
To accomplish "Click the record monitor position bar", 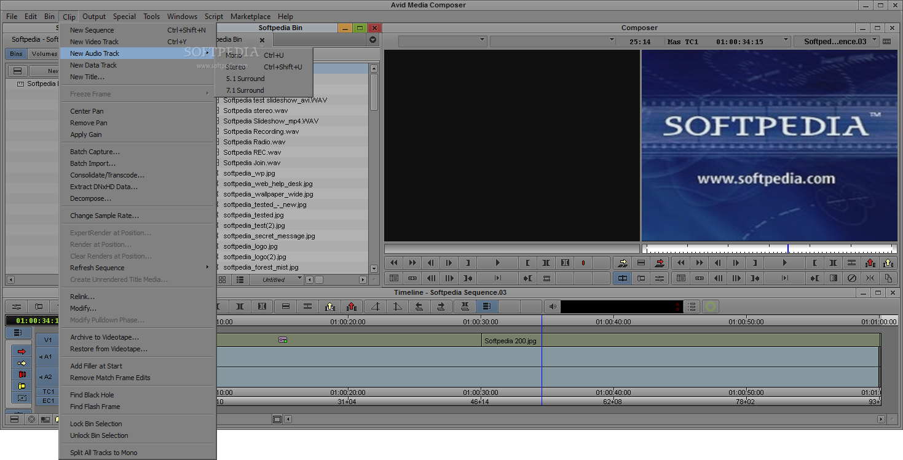I will pyautogui.click(x=770, y=249).
